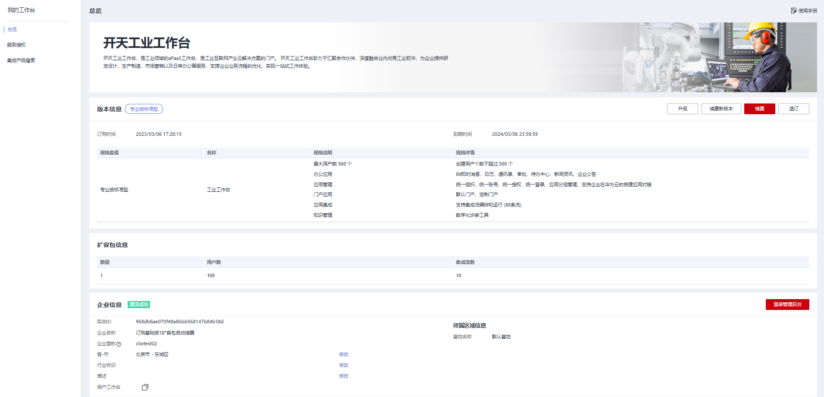This screenshot has height=397, width=824.
Task: Click the 默认门户、定制门户 detail text
Action: click(477, 194)
